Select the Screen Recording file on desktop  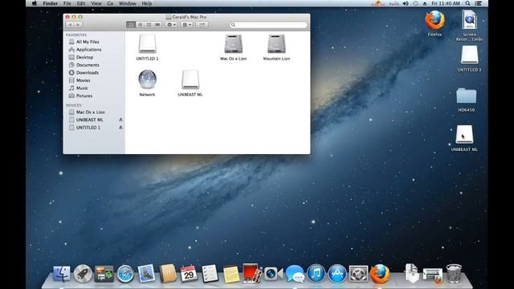pos(469,20)
